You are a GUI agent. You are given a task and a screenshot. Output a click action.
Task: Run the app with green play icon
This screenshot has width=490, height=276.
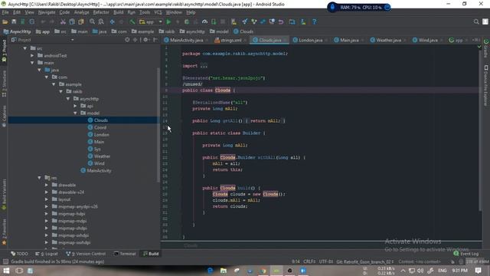click(168, 21)
